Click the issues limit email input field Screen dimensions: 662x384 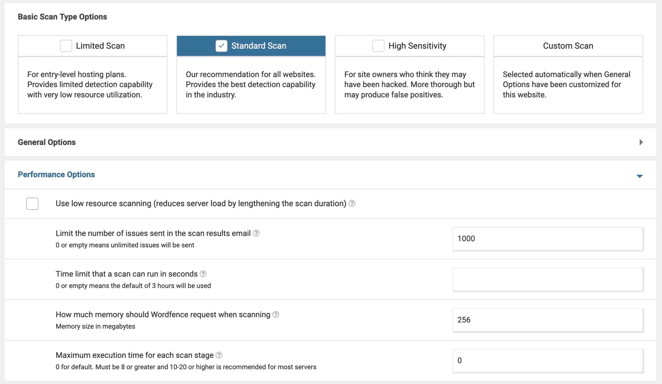click(x=547, y=238)
